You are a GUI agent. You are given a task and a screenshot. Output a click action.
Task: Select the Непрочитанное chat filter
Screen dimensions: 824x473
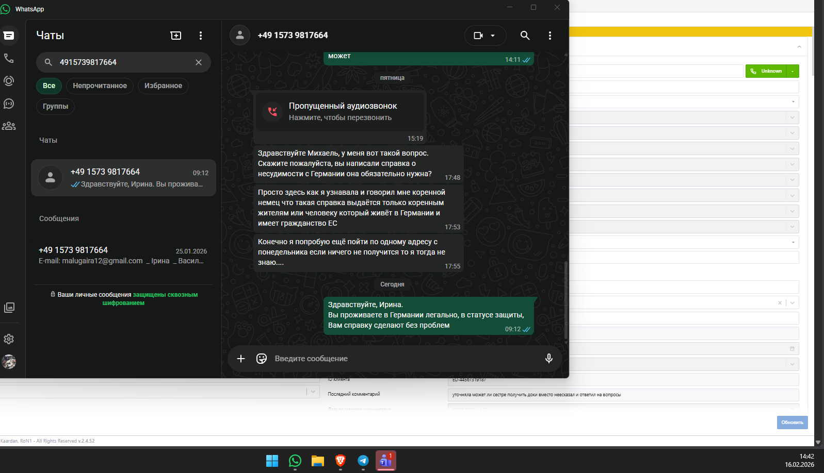pyautogui.click(x=100, y=86)
